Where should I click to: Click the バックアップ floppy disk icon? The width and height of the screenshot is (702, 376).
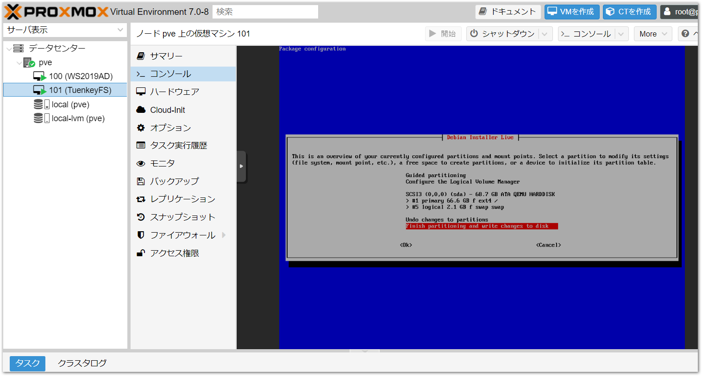tap(141, 181)
